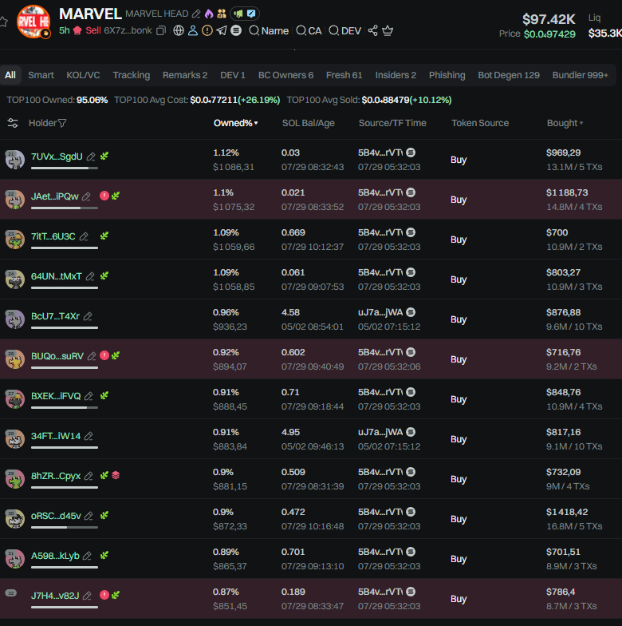
Task: Sort by Bought column arrow
Action: click(581, 123)
